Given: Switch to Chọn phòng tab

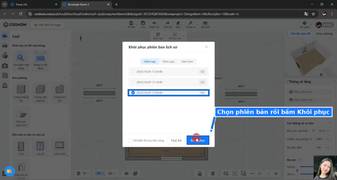Looking at the screenshot, I should tap(324, 34).
